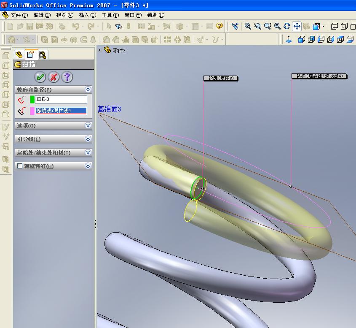Expand the 零件3 tree with plus sign

tap(99, 50)
